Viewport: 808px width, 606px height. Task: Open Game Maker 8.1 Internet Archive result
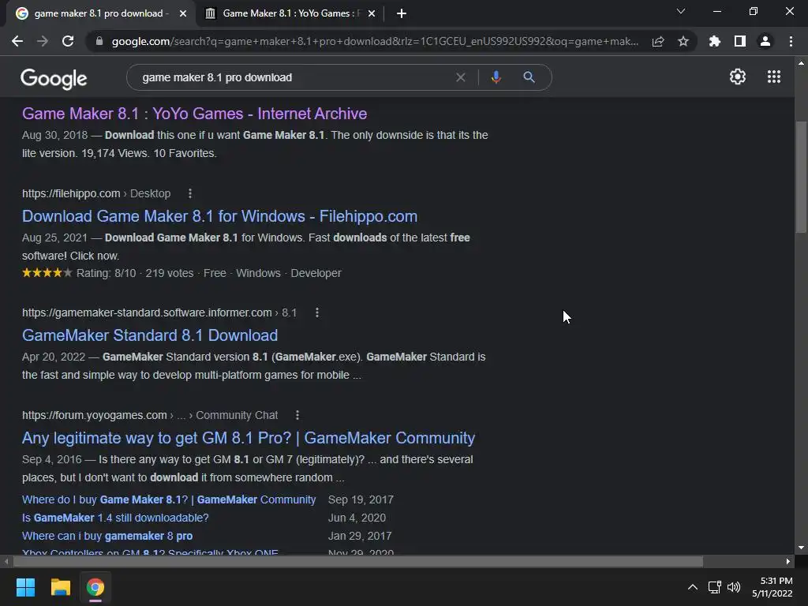pyautogui.click(x=194, y=114)
